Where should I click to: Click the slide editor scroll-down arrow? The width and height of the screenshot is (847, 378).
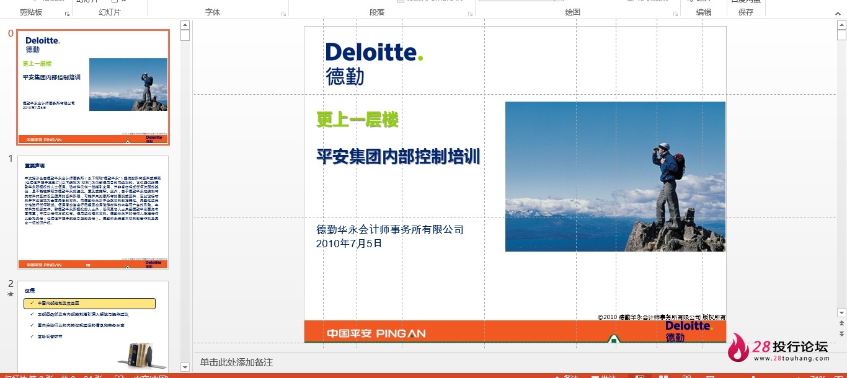point(841,313)
